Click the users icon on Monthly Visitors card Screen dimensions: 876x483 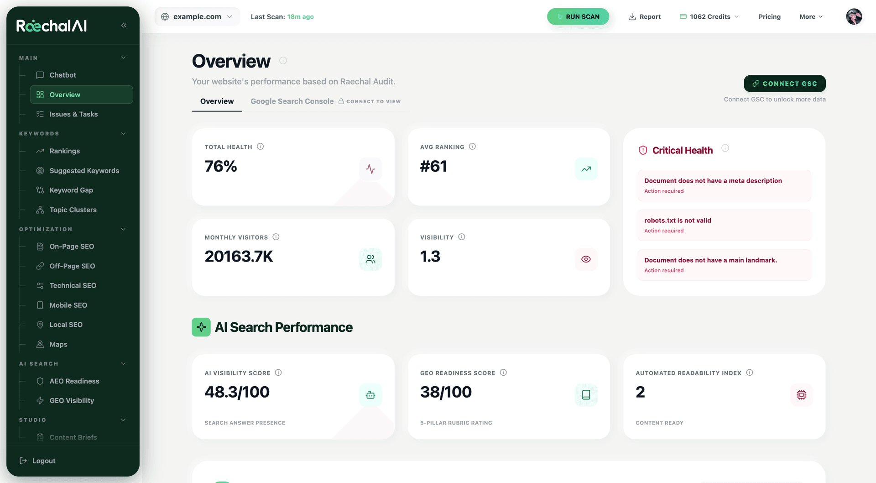pos(370,259)
